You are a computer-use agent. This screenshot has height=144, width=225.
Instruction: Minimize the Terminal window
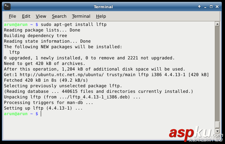[205, 7]
